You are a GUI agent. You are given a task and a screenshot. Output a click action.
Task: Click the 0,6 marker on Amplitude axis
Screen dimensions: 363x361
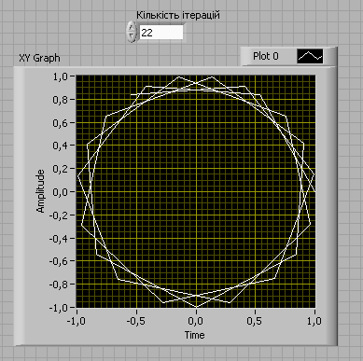pos(60,122)
